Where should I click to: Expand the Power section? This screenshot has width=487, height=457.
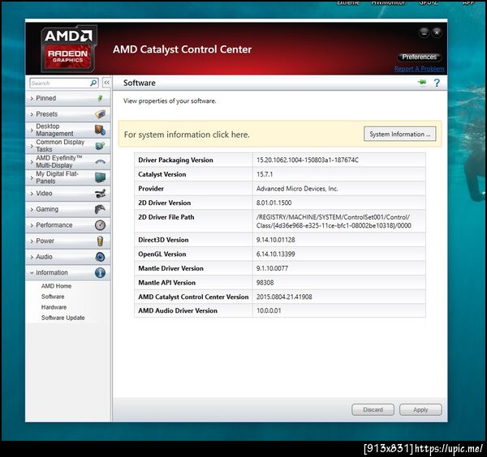(x=67, y=241)
